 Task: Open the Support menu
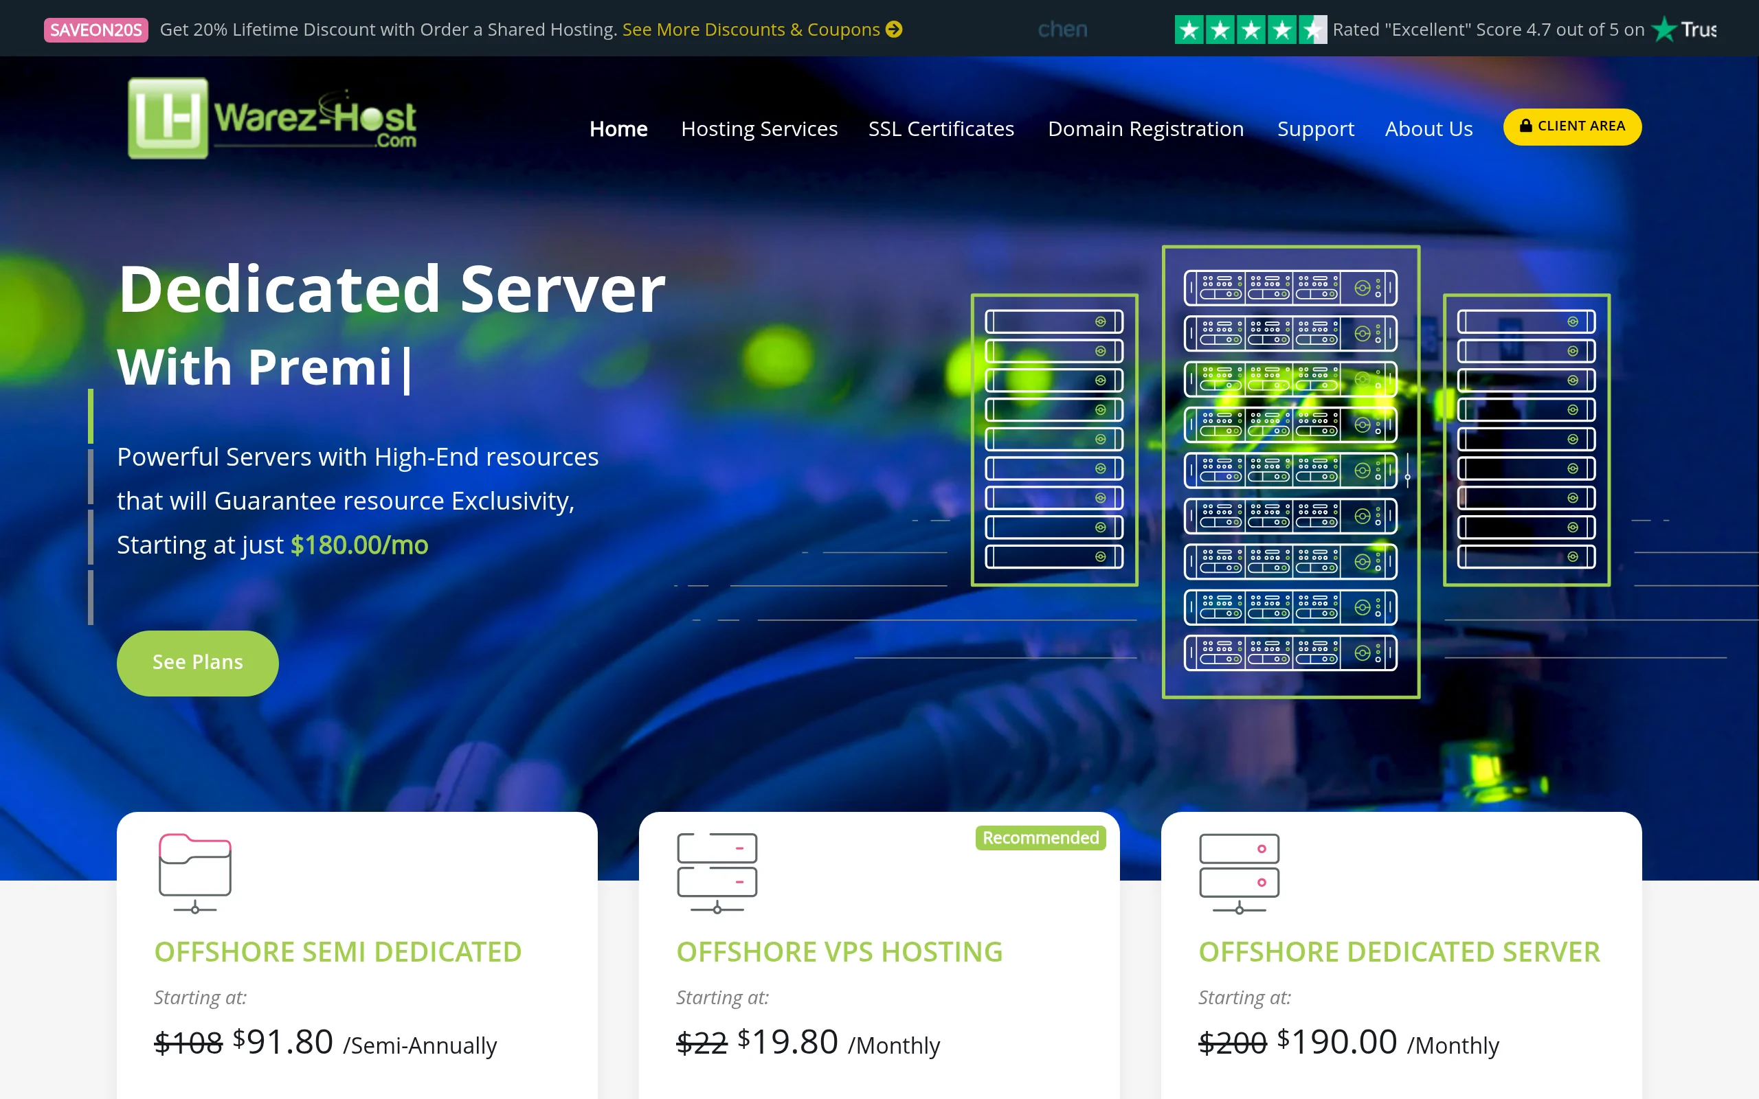(1316, 128)
